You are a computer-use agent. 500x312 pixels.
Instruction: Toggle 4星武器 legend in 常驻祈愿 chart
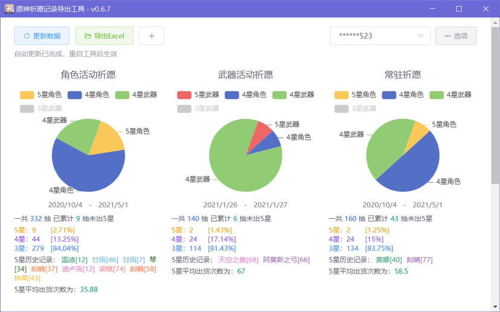click(x=450, y=94)
